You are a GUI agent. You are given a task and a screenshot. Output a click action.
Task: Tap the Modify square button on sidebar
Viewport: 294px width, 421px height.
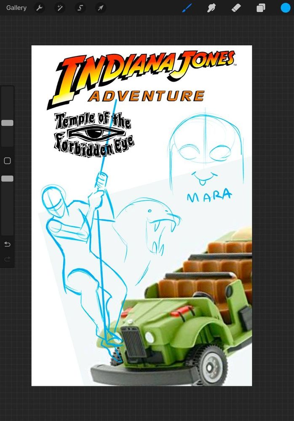click(x=7, y=161)
